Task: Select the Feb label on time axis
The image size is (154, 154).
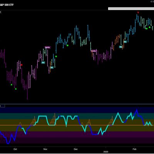Action: [134, 149]
